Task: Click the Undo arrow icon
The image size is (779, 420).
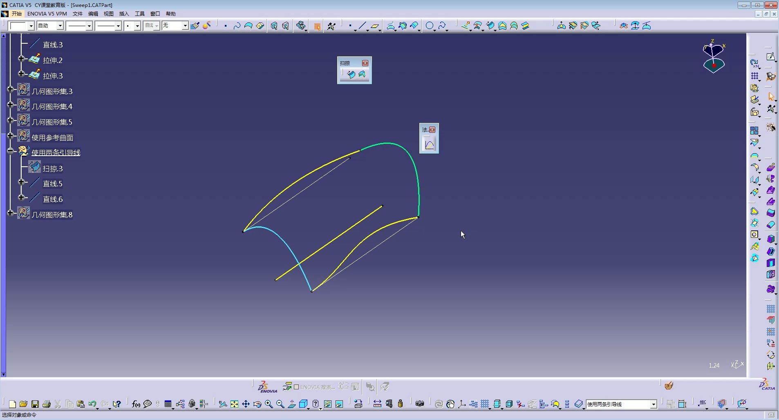Action: (x=92, y=404)
